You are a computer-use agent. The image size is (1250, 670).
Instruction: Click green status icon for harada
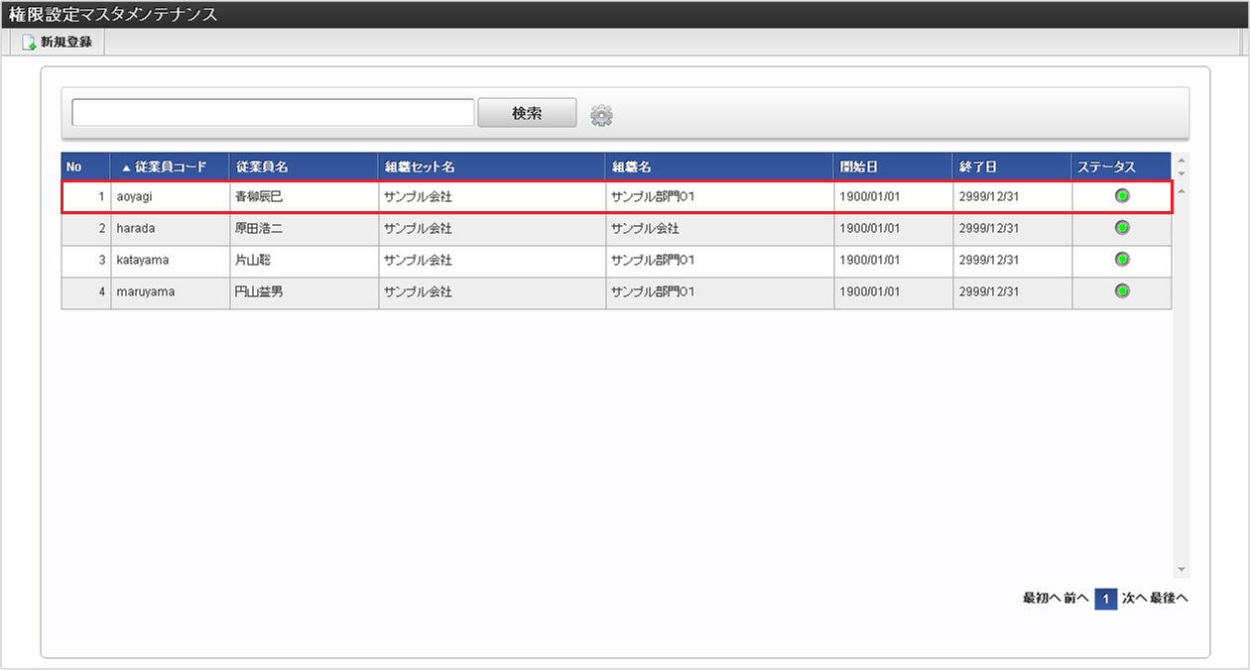pyautogui.click(x=1122, y=228)
